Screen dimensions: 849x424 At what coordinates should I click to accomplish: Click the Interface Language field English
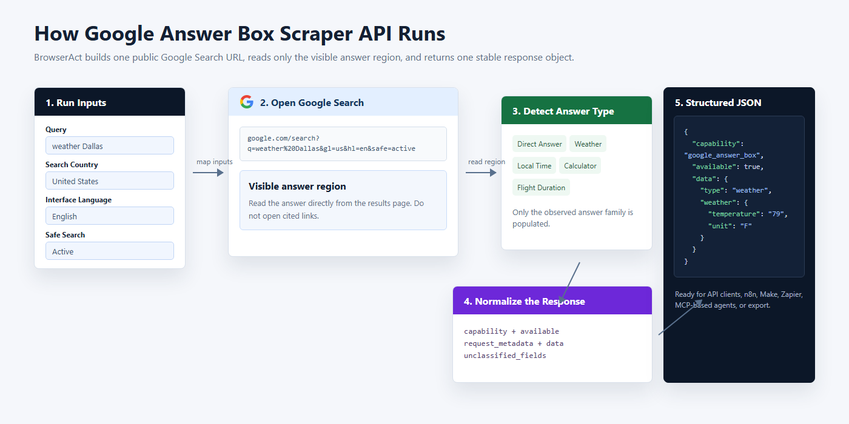click(110, 216)
